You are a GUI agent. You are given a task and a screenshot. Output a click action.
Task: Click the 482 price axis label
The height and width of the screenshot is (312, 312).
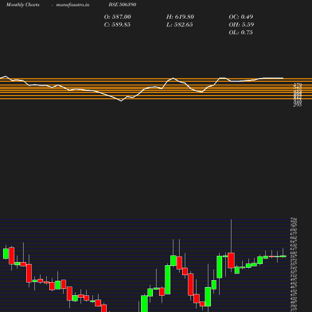tap(293, 283)
